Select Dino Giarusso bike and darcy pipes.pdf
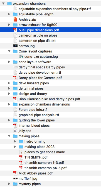The height and width of the screenshot is (187, 101). pos(51,99)
